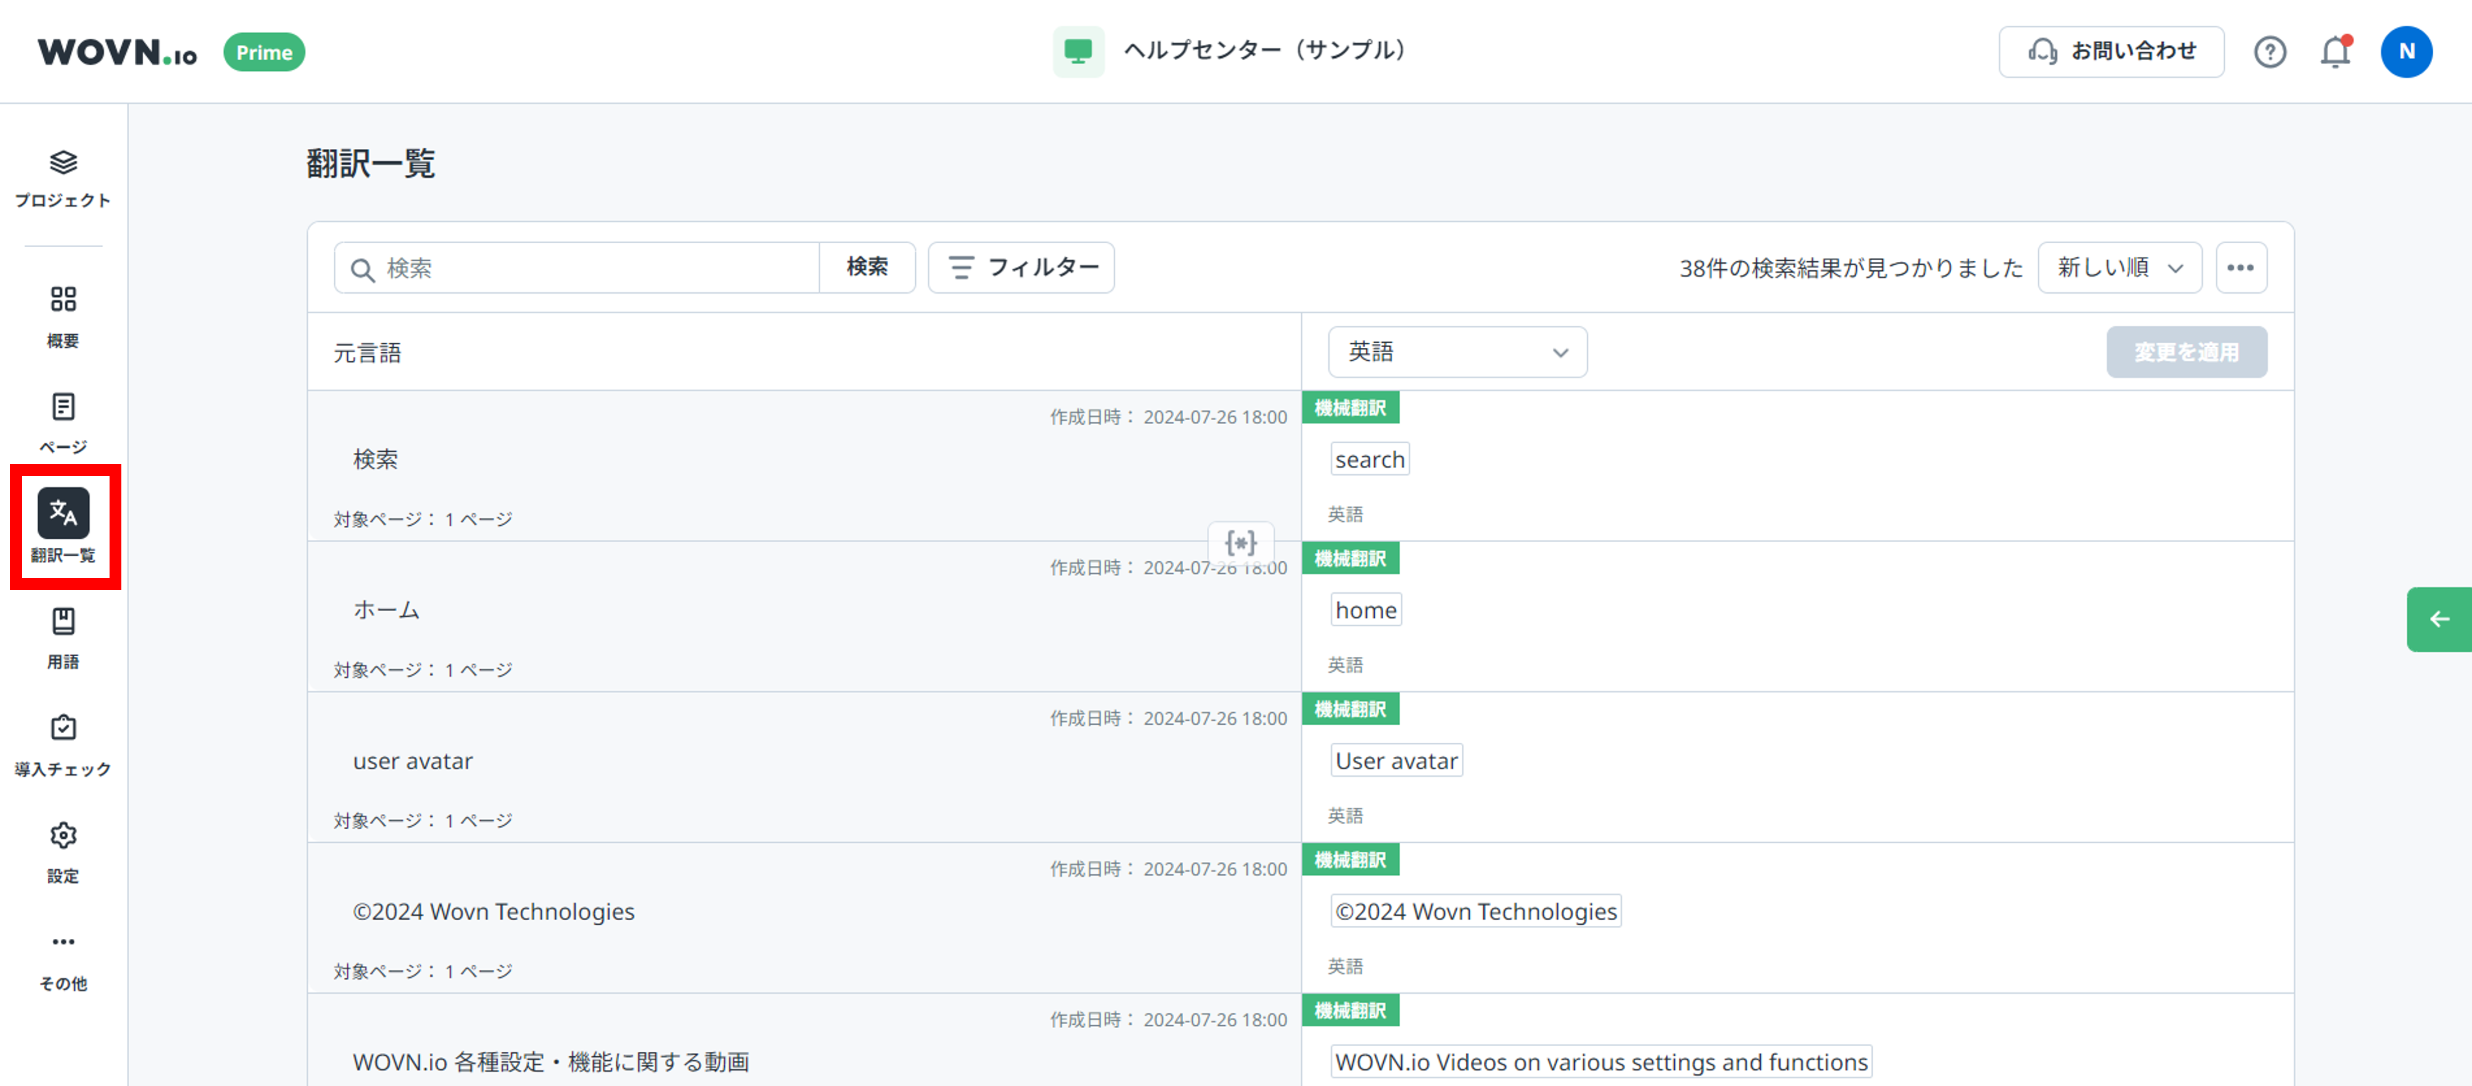Open the N user avatar menu
The image size is (2472, 1086).
pyautogui.click(x=2407, y=52)
